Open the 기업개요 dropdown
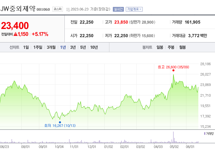 point(134,9)
